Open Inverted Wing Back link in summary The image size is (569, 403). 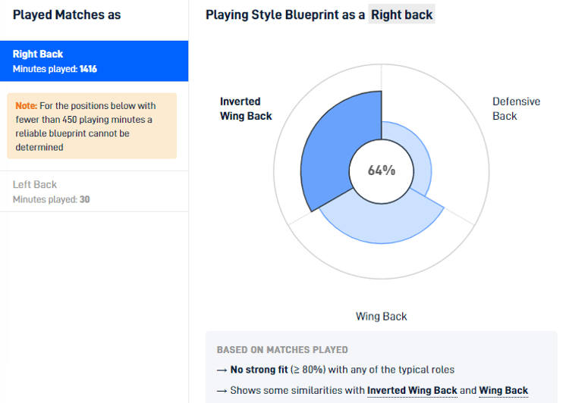[x=412, y=390]
